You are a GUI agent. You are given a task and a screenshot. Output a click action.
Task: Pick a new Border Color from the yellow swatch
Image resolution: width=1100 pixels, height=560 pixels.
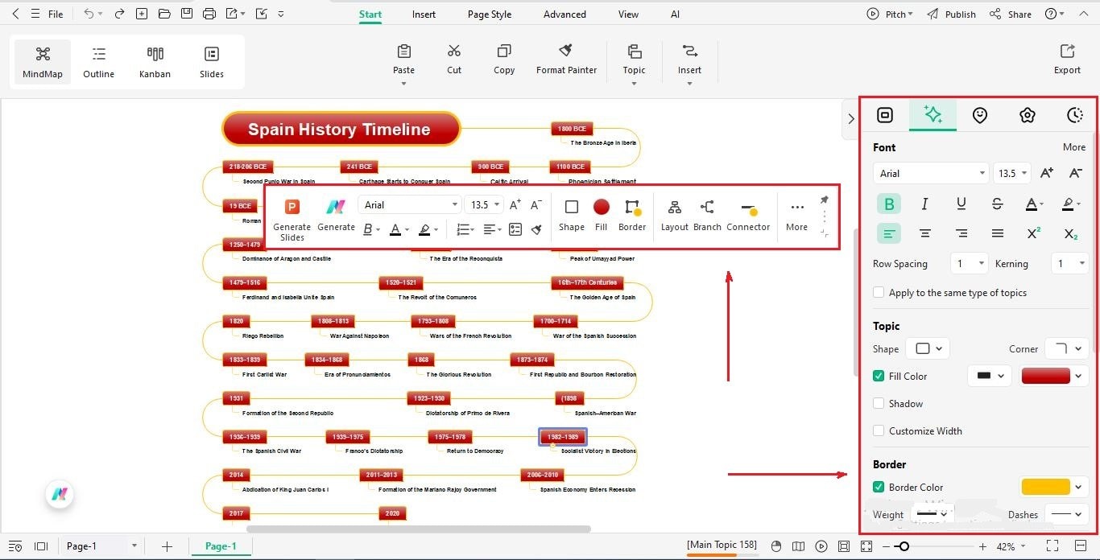[1047, 486]
